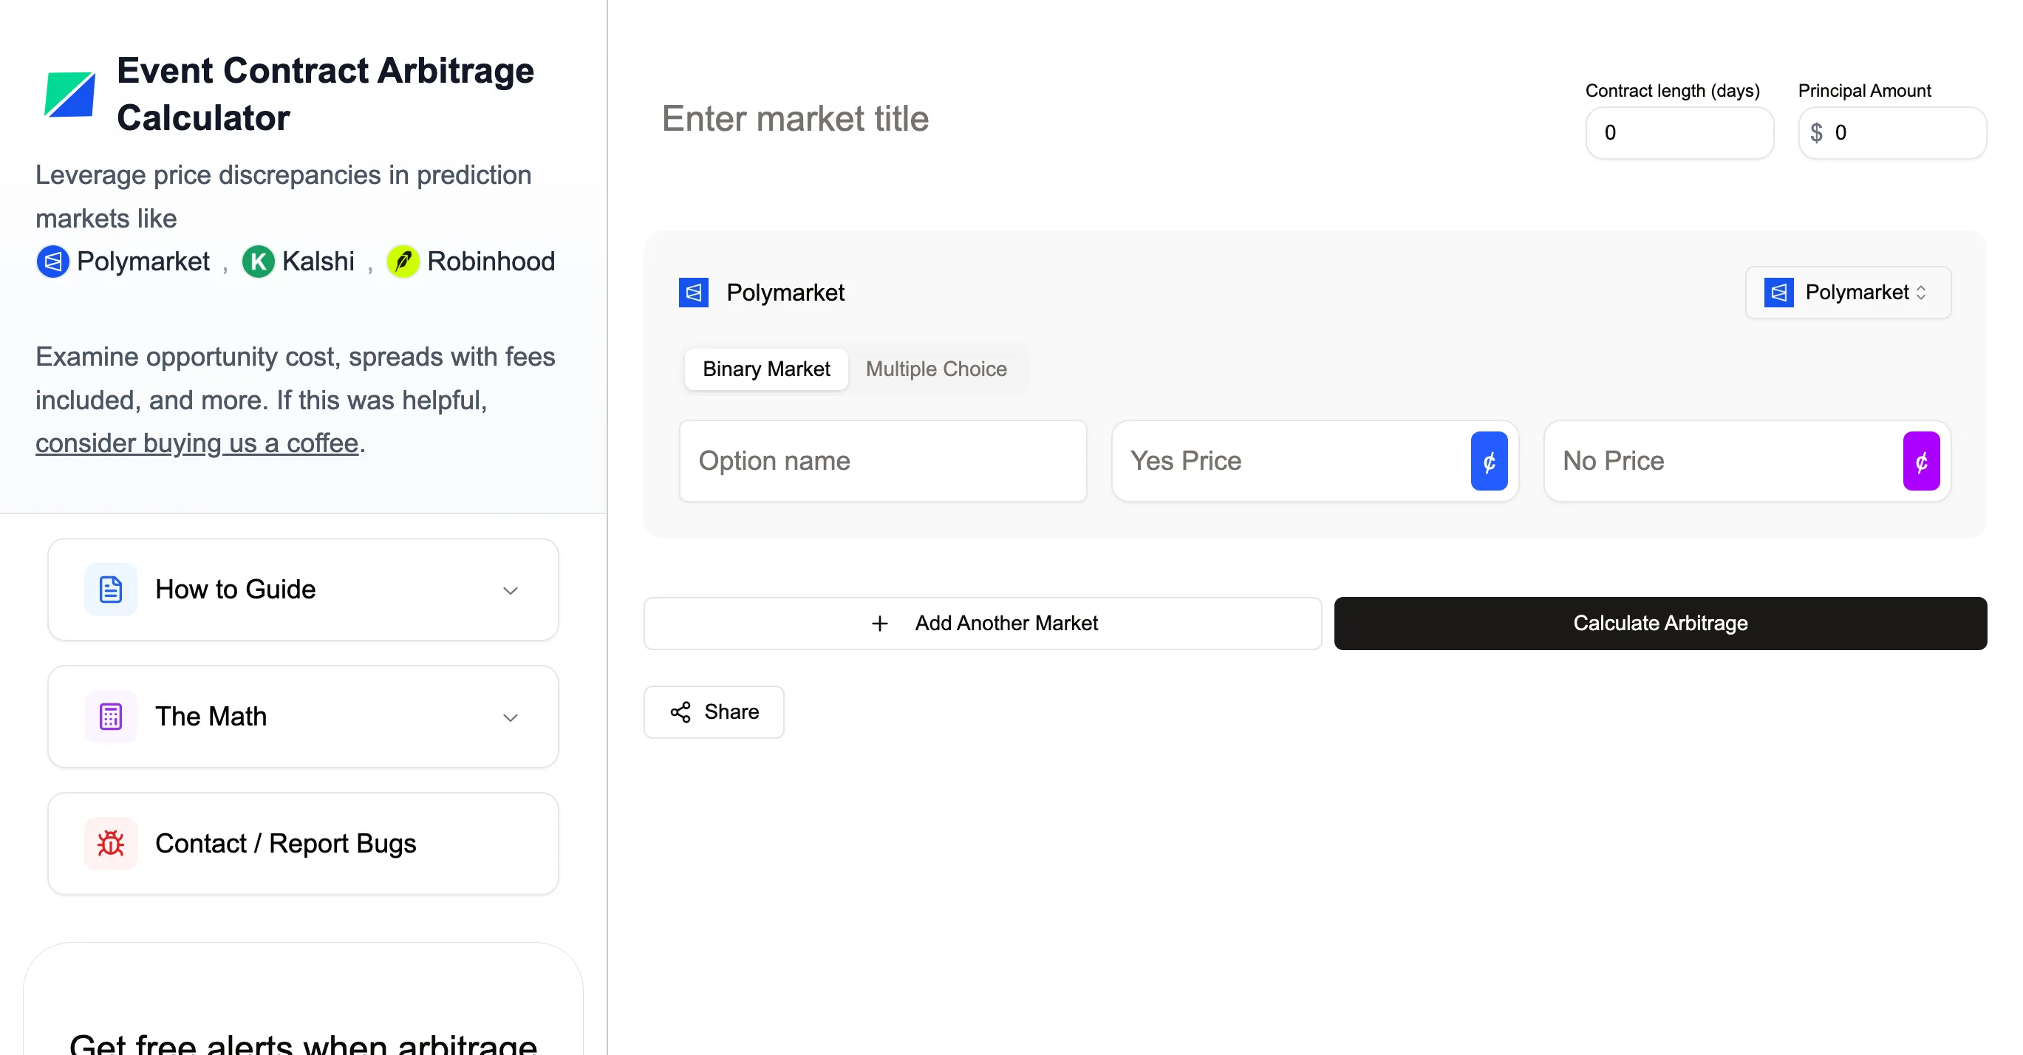Switch to the Multiple Choice tab
The width and height of the screenshot is (2023, 1055).
coord(936,369)
